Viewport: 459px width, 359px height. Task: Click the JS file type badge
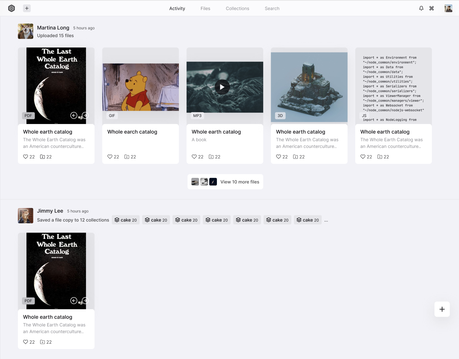point(364,116)
